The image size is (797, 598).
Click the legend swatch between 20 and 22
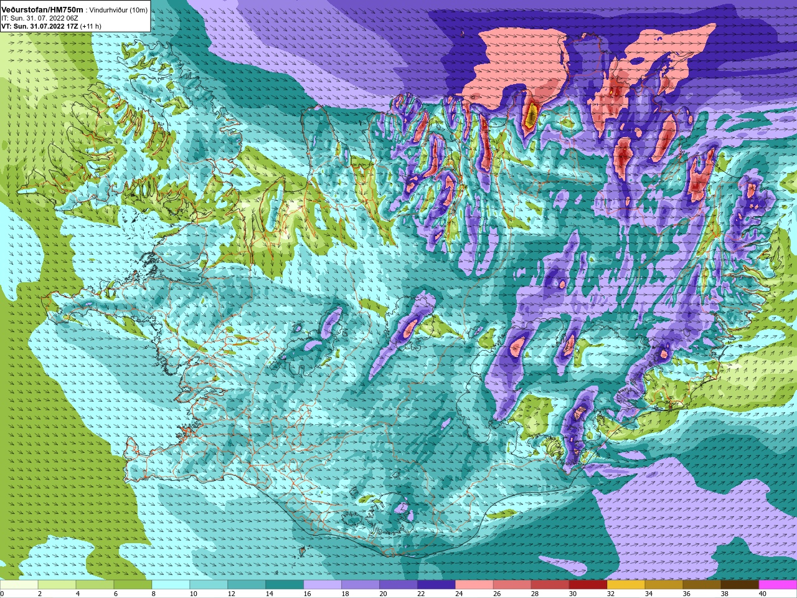(x=399, y=585)
